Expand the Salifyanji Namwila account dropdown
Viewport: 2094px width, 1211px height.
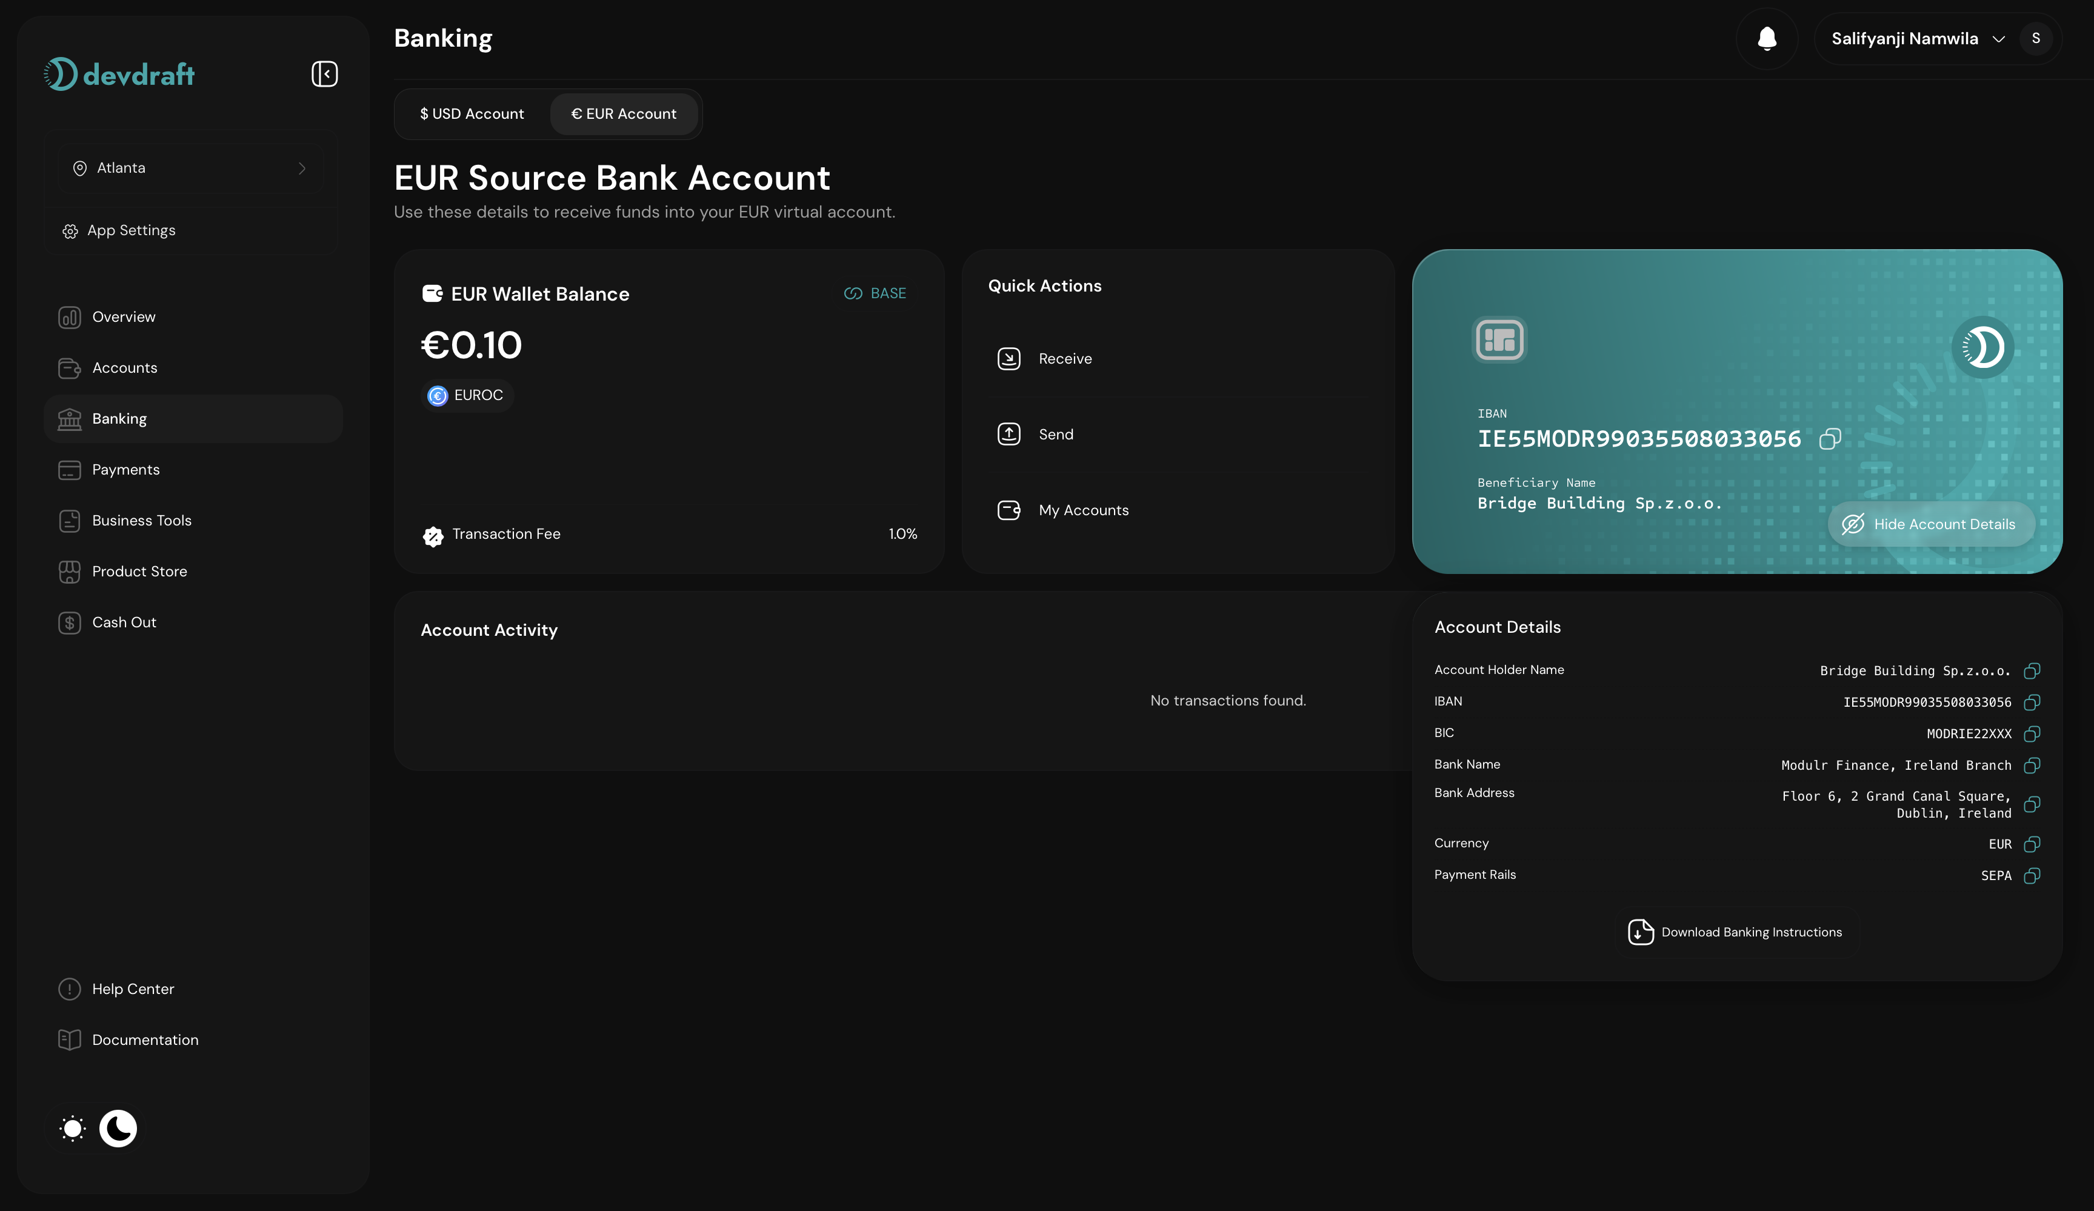point(1998,38)
